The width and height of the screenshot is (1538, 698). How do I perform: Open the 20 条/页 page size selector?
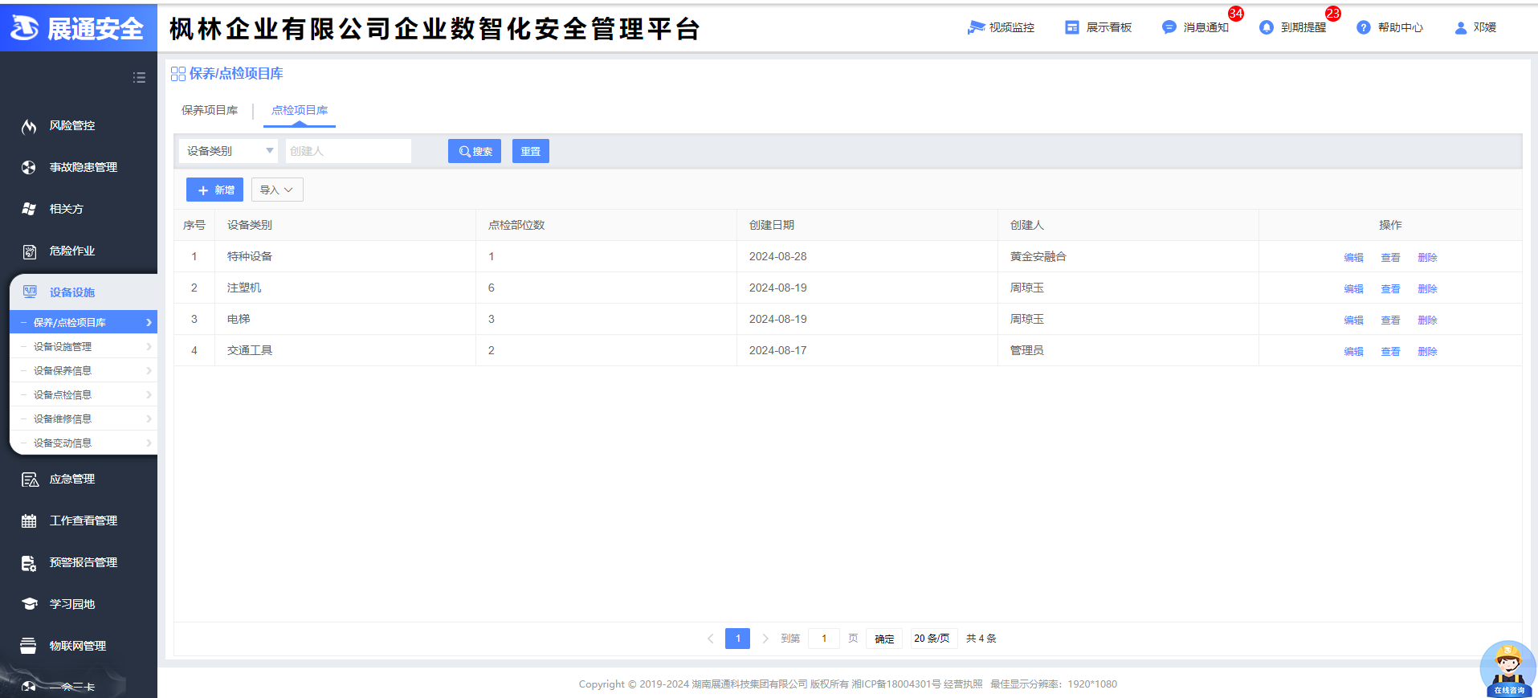pyautogui.click(x=932, y=639)
